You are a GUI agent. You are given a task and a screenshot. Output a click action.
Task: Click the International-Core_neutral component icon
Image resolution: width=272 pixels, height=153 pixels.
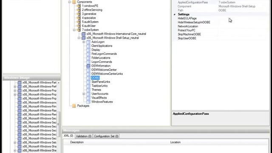[84, 34]
